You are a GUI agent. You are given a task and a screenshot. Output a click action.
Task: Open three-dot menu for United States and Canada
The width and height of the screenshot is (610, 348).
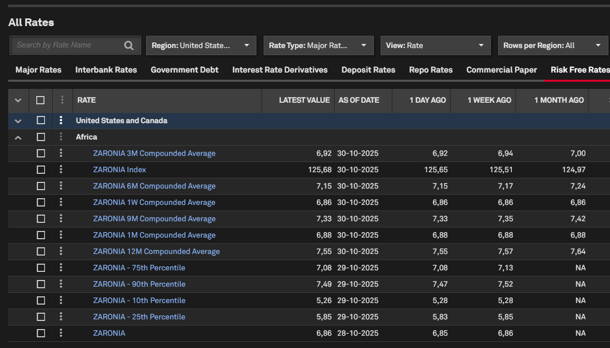(61, 121)
